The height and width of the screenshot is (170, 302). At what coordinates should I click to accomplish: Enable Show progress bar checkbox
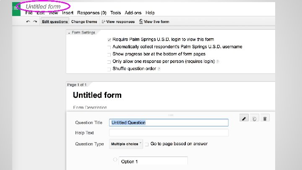109,54
